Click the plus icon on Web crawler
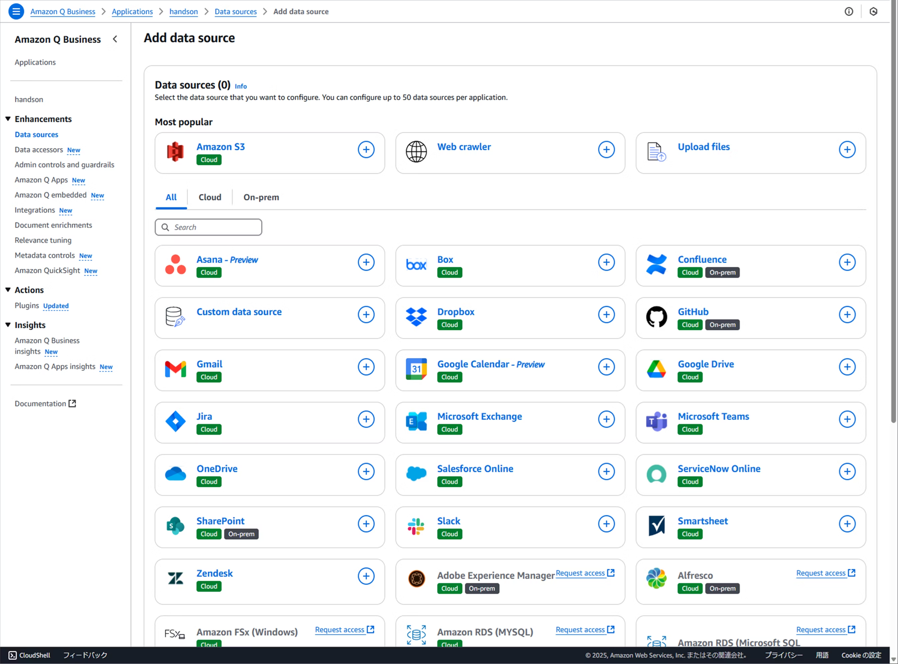This screenshot has height=664, width=898. point(606,150)
